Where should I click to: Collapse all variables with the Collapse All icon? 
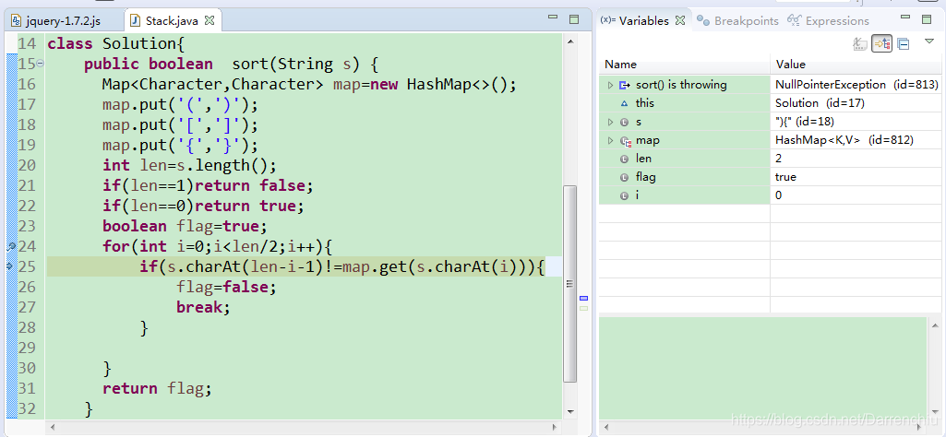point(904,43)
